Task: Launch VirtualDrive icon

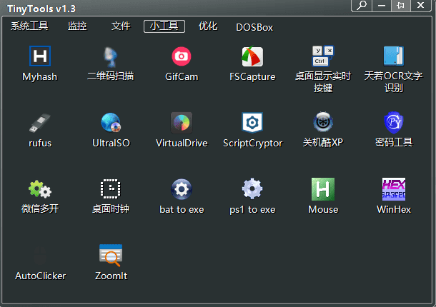Action: (x=182, y=123)
